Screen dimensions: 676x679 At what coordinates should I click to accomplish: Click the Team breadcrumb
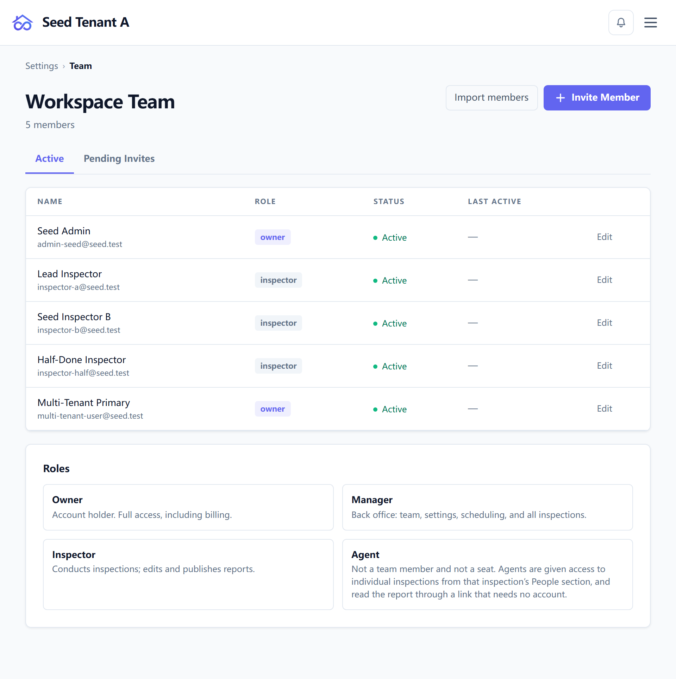81,66
